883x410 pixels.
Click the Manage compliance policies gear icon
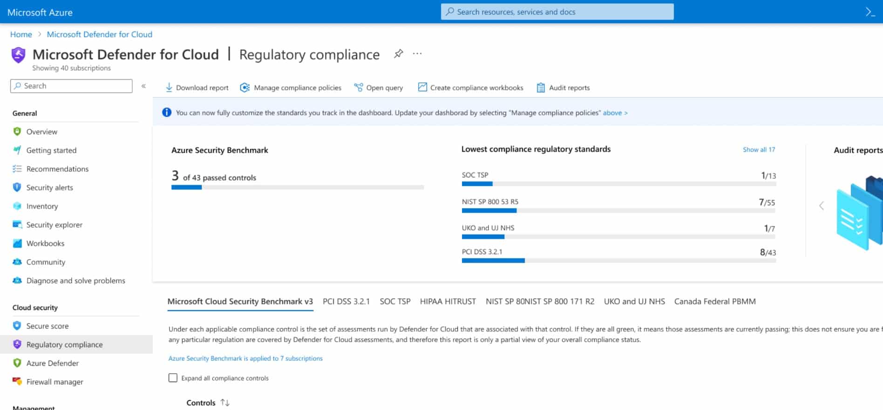pos(245,87)
